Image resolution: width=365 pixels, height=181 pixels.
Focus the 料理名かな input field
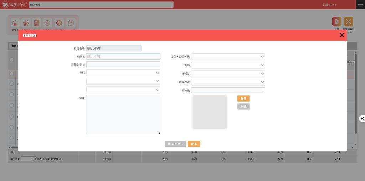point(123,64)
